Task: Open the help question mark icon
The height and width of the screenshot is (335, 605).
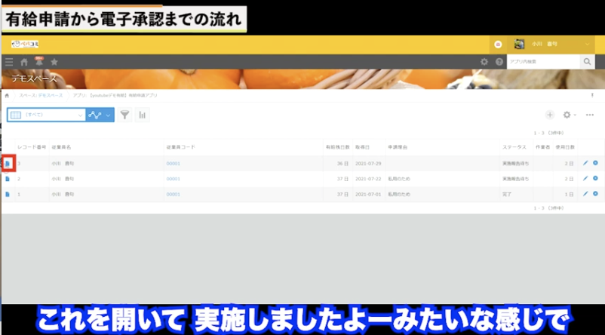Action: click(x=499, y=62)
